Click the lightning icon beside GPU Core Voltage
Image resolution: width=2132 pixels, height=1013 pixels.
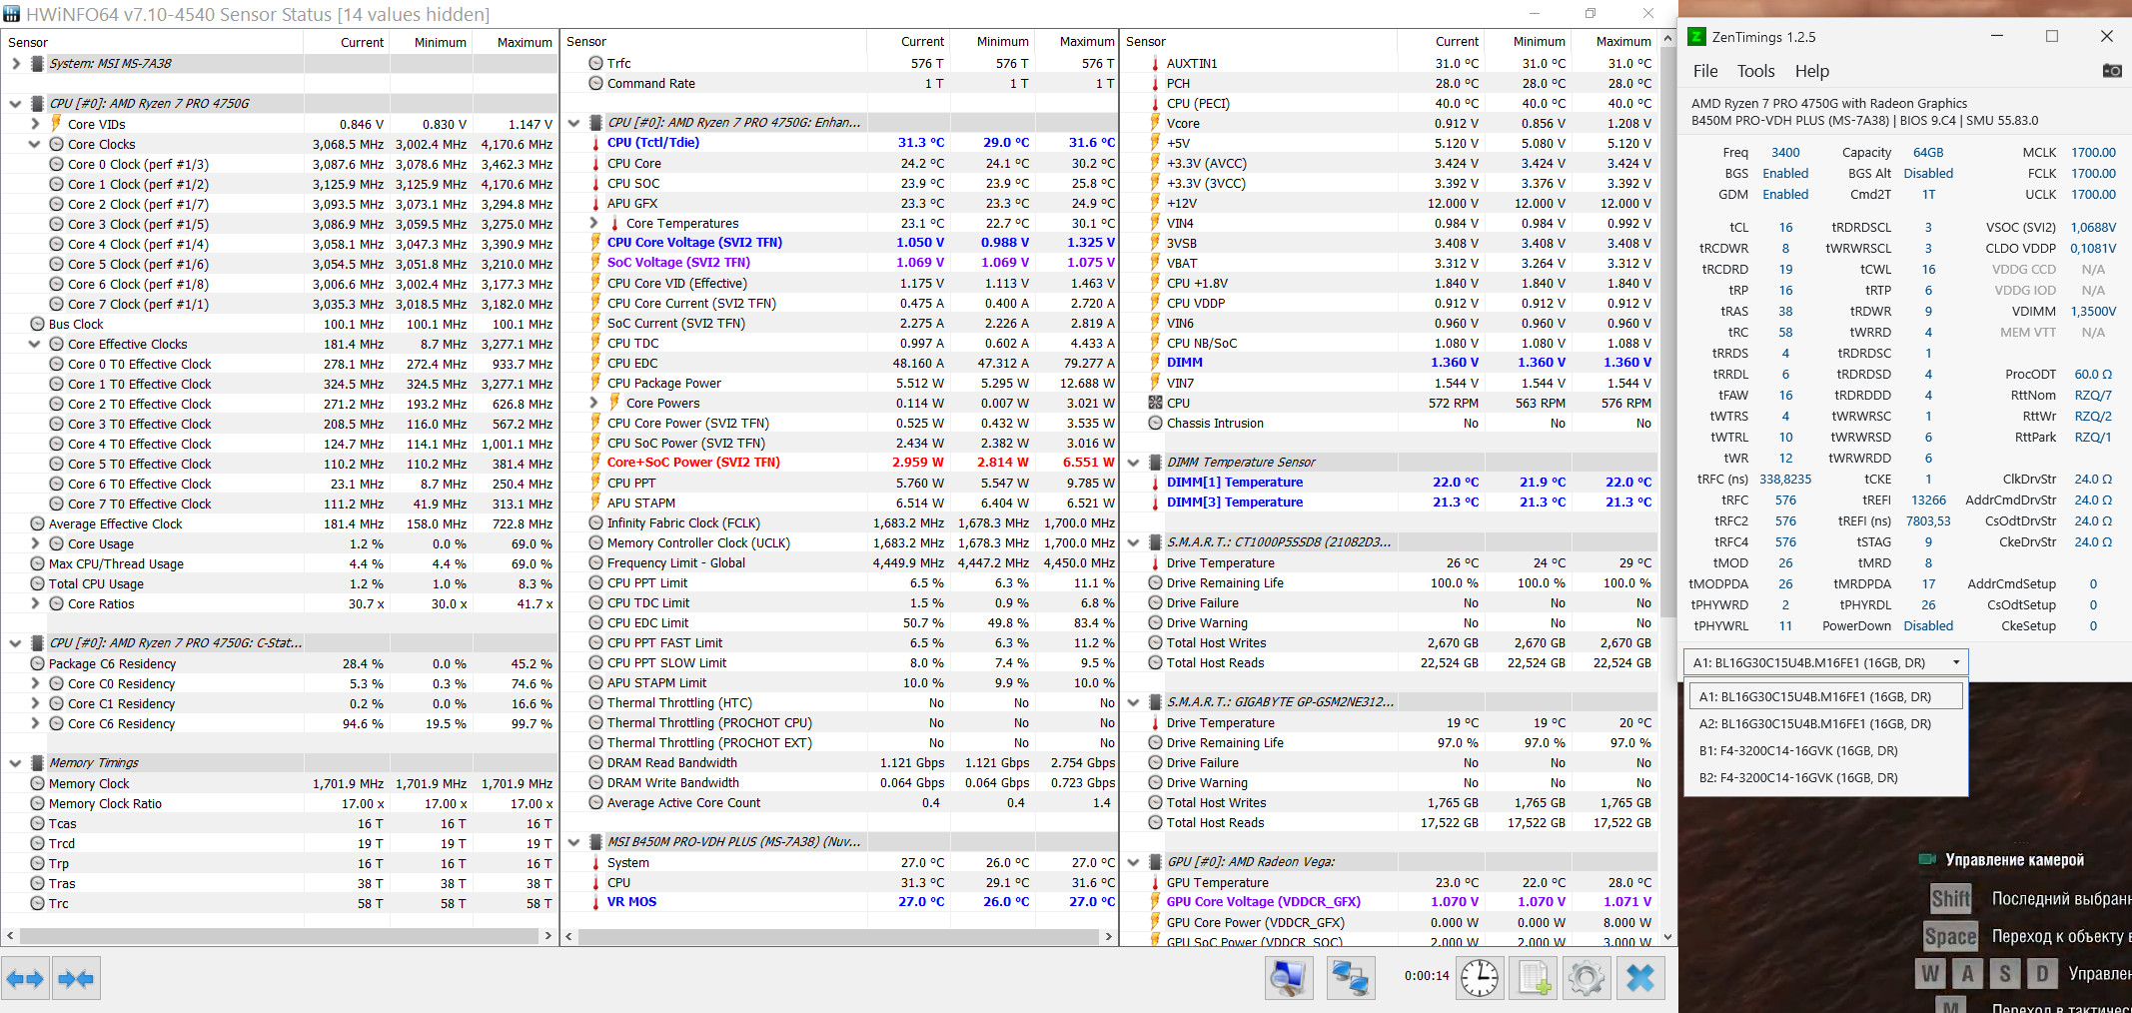[1155, 902]
